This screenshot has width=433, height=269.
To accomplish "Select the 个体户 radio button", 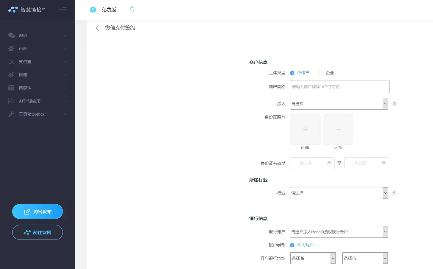I will pyautogui.click(x=292, y=73).
